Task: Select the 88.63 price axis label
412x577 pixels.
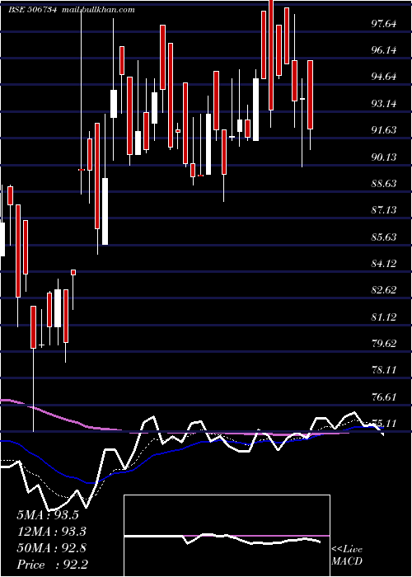Action: click(384, 183)
